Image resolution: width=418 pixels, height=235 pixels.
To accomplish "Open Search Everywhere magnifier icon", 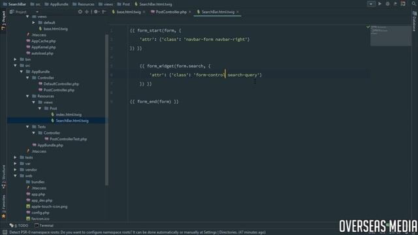I will pos(414,4).
